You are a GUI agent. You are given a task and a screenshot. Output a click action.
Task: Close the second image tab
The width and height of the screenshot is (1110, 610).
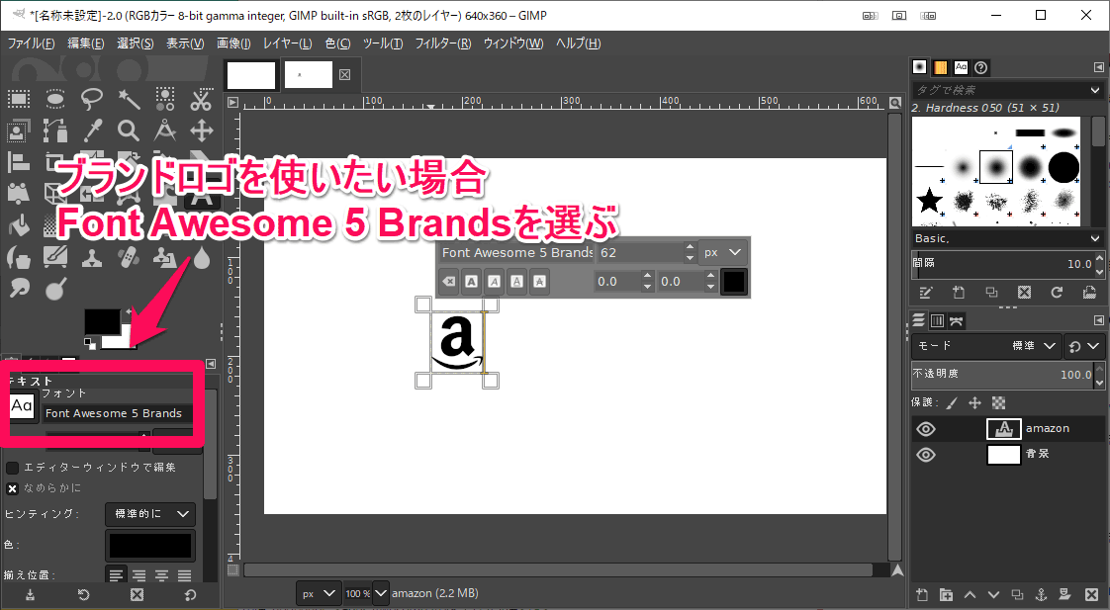tap(344, 74)
